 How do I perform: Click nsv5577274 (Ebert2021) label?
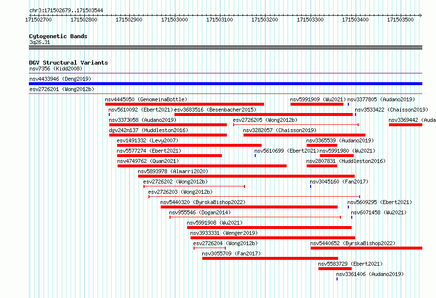click(149, 151)
